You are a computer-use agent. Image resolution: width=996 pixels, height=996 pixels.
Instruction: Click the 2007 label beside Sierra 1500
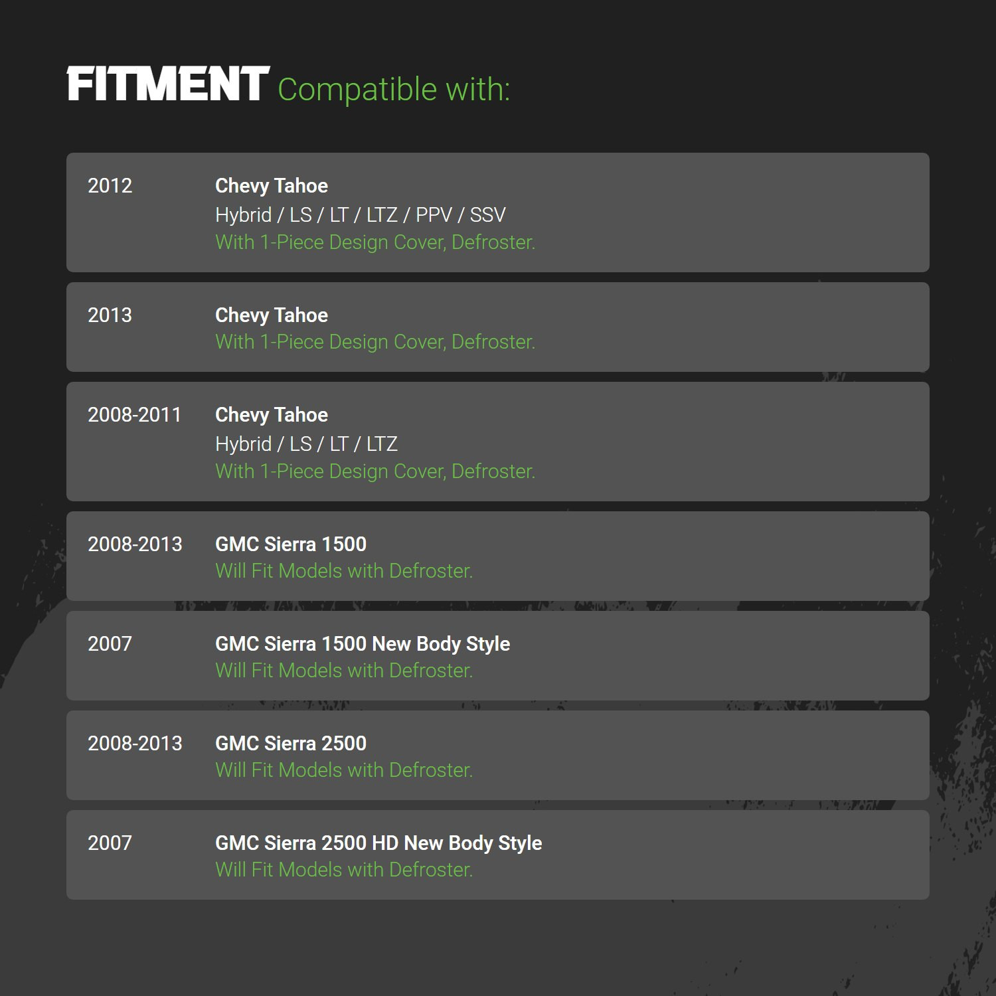pos(110,644)
